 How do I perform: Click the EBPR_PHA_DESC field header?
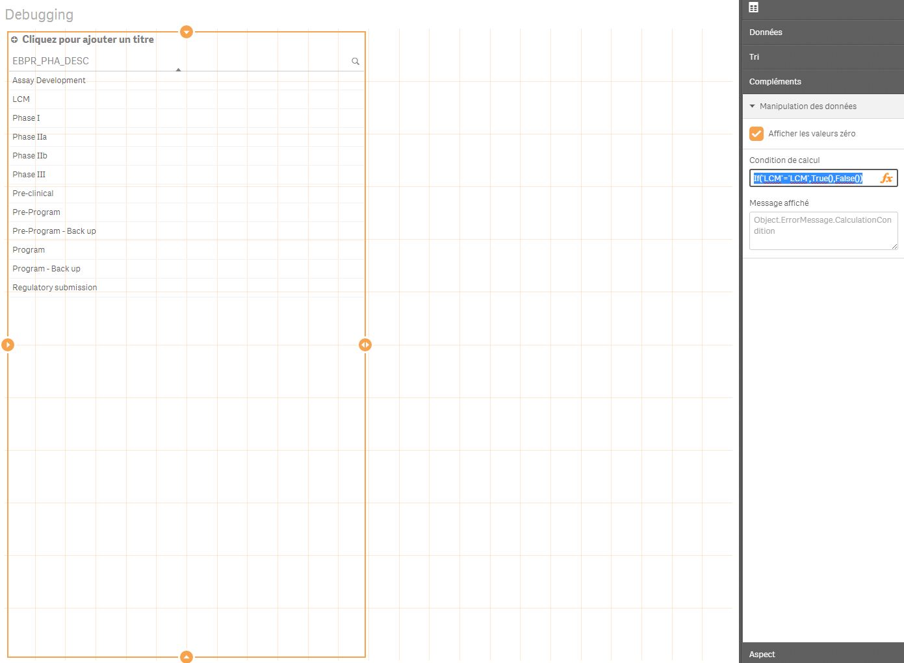click(x=51, y=61)
